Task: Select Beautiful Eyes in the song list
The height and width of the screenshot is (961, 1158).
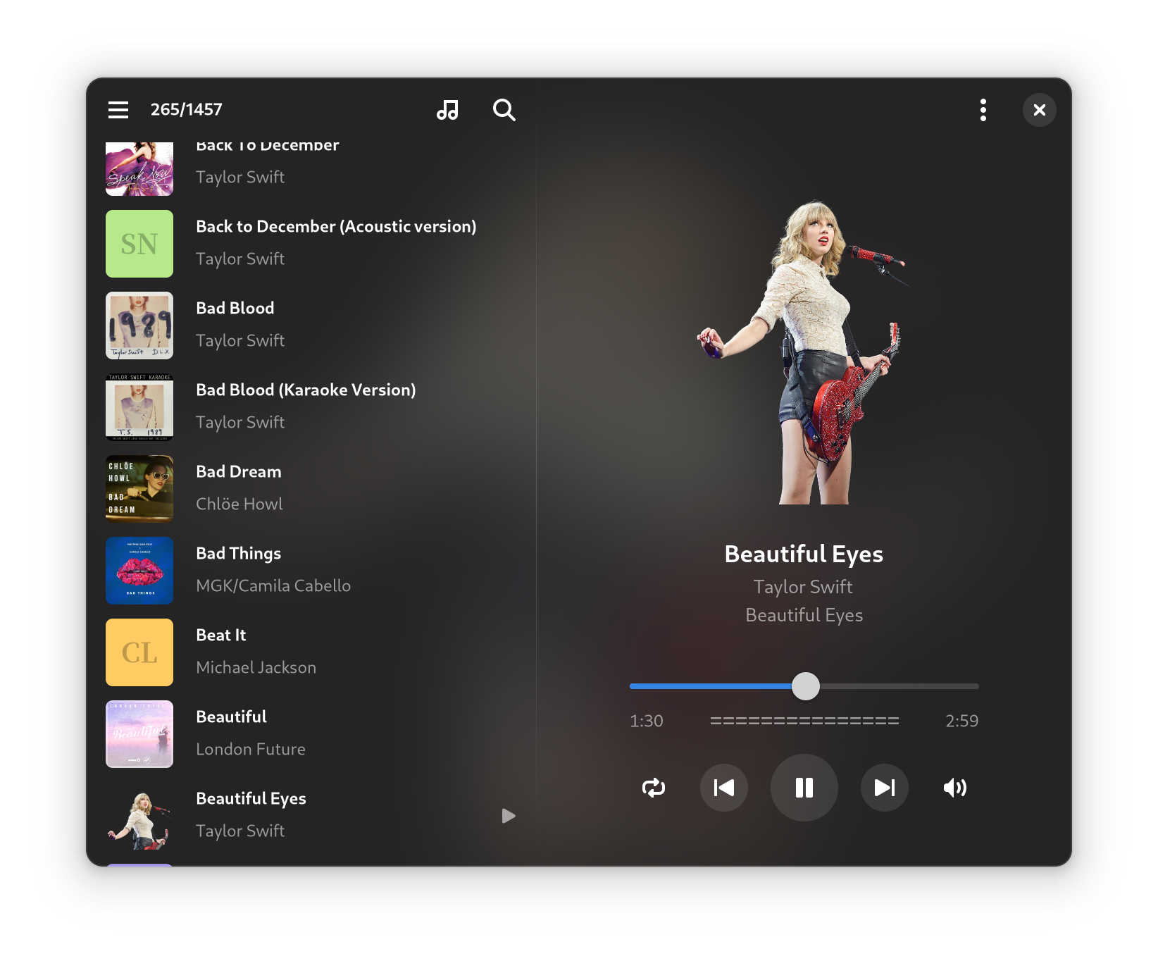Action: tap(311, 816)
